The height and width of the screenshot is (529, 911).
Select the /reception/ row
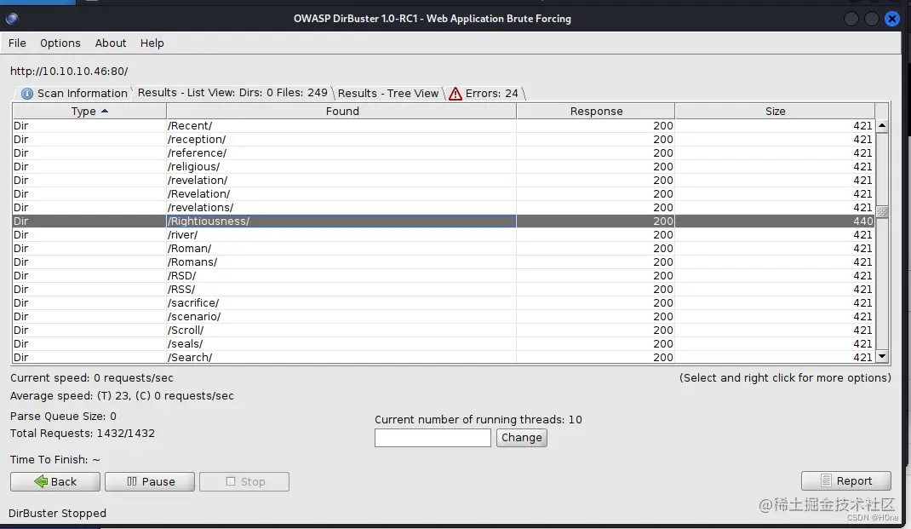point(444,140)
